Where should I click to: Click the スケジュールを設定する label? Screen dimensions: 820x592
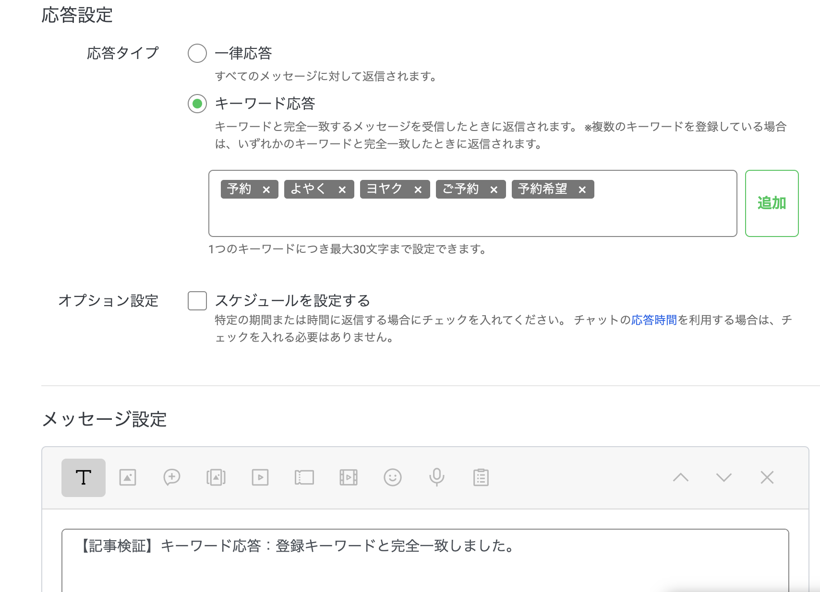pyautogui.click(x=292, y=301)
